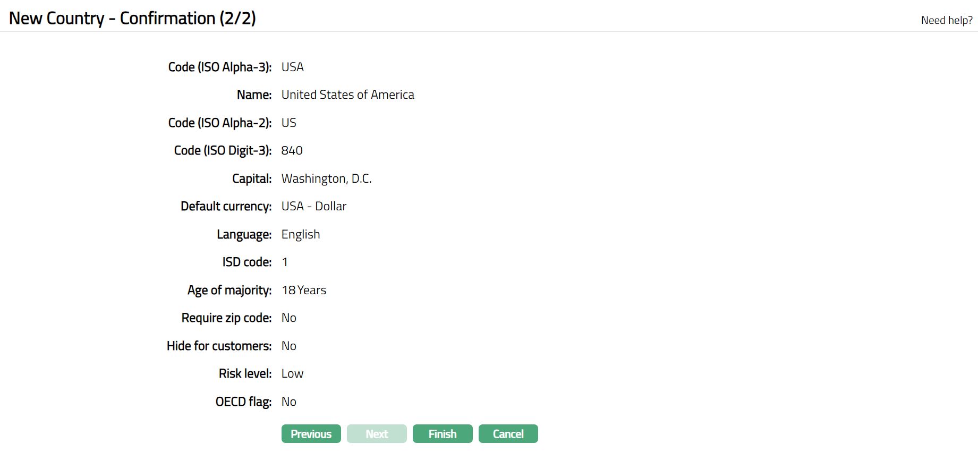The height and width of the screenshot is (452, 978).
Task: Click the US Alpha-2 code value
Action: (x=288, y=123)
